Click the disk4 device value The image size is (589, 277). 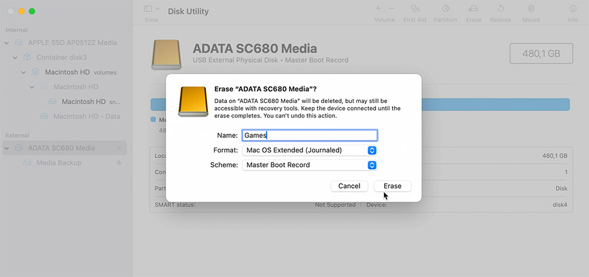click(x=560, y=205)
